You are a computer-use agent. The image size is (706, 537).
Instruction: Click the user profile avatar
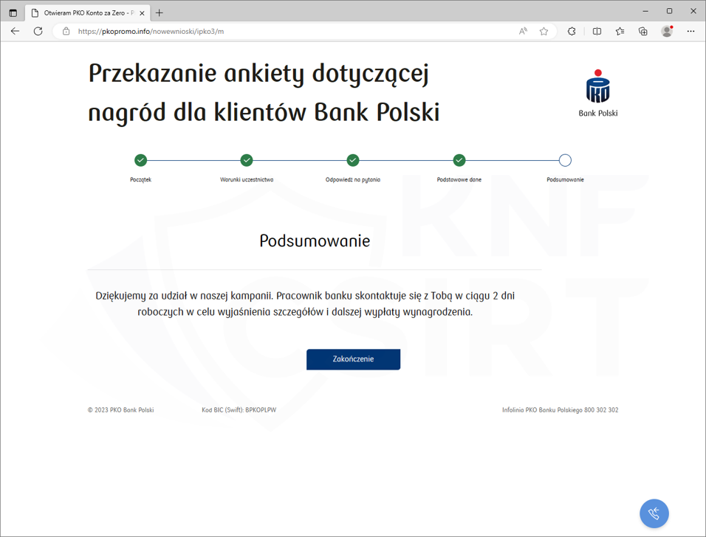[667, 31]
